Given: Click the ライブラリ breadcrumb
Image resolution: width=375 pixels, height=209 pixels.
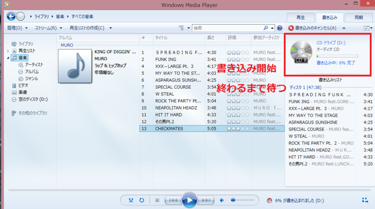Looking at the screenshot, I should click(42, 16).
